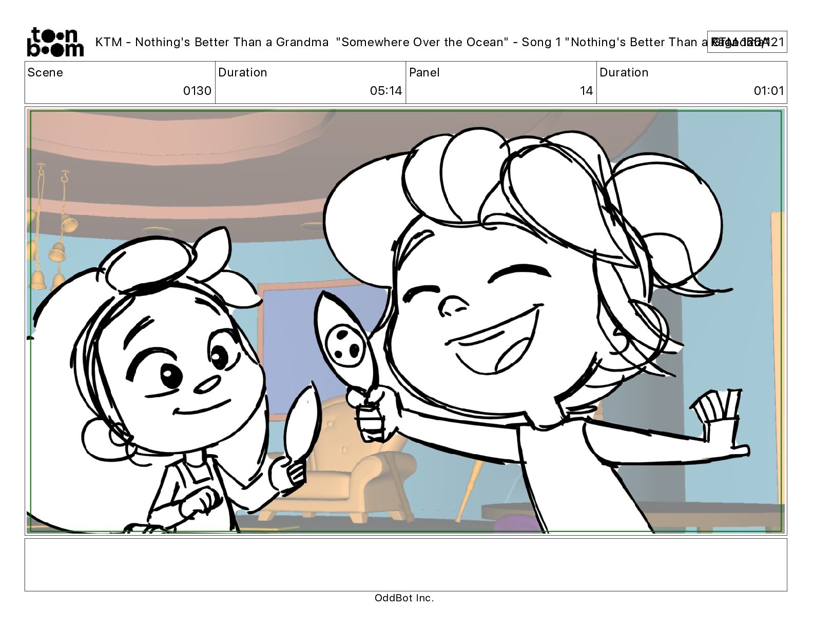The height and width of the screenshot is (628, 813).
Task: Click the Scene label
Action: tap(45, 72)
